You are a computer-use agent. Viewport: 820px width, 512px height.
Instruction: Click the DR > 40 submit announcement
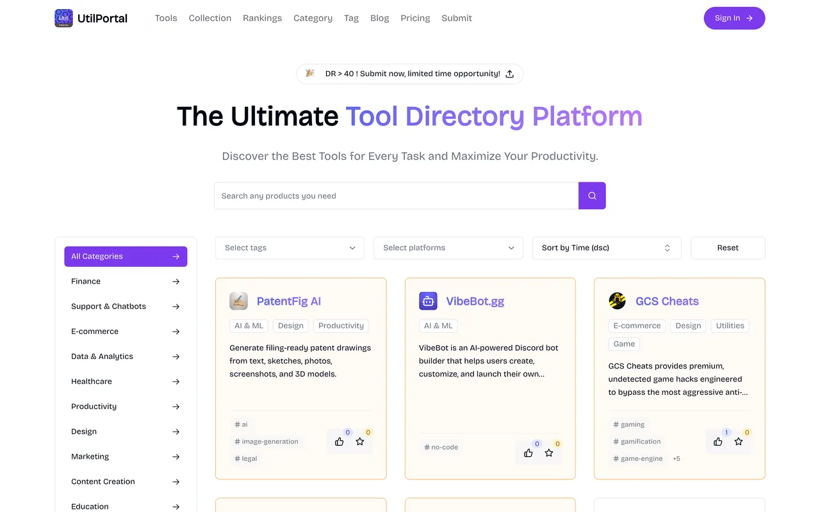(410, 74)
